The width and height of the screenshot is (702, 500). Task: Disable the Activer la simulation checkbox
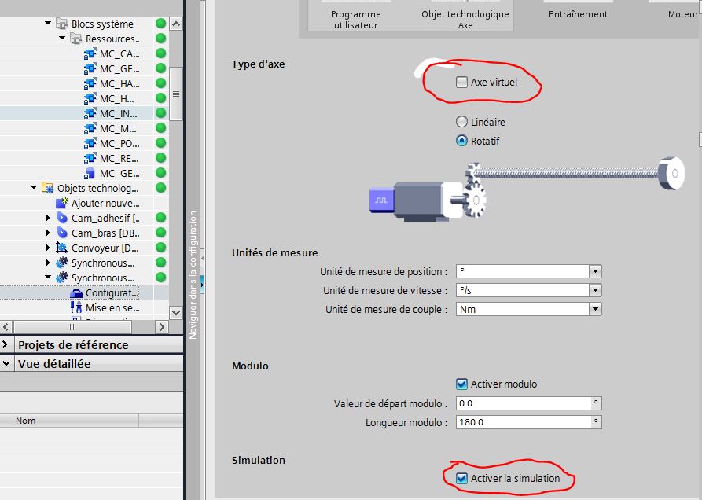pos(461,478)
